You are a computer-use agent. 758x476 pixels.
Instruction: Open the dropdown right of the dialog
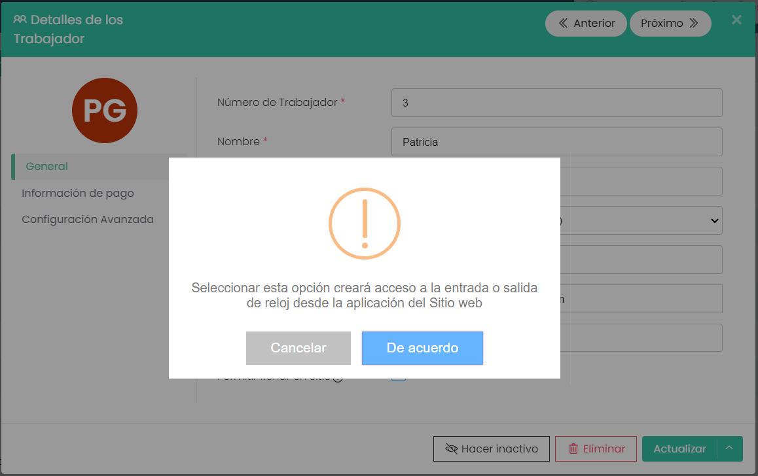pyautogui.click(x=713, y=221)
